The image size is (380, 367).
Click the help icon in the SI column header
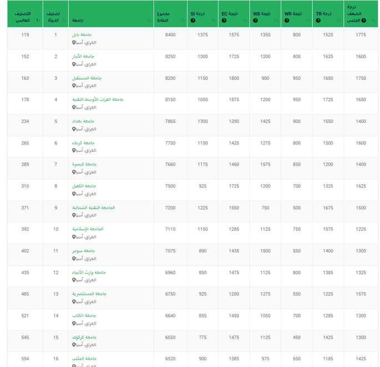pos(192,20)
